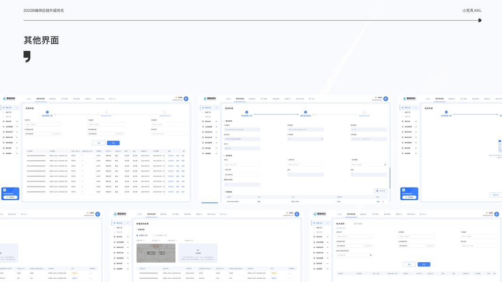
Task: Click the first order-number input in first 发货申请 window
Action: point(43,125)
